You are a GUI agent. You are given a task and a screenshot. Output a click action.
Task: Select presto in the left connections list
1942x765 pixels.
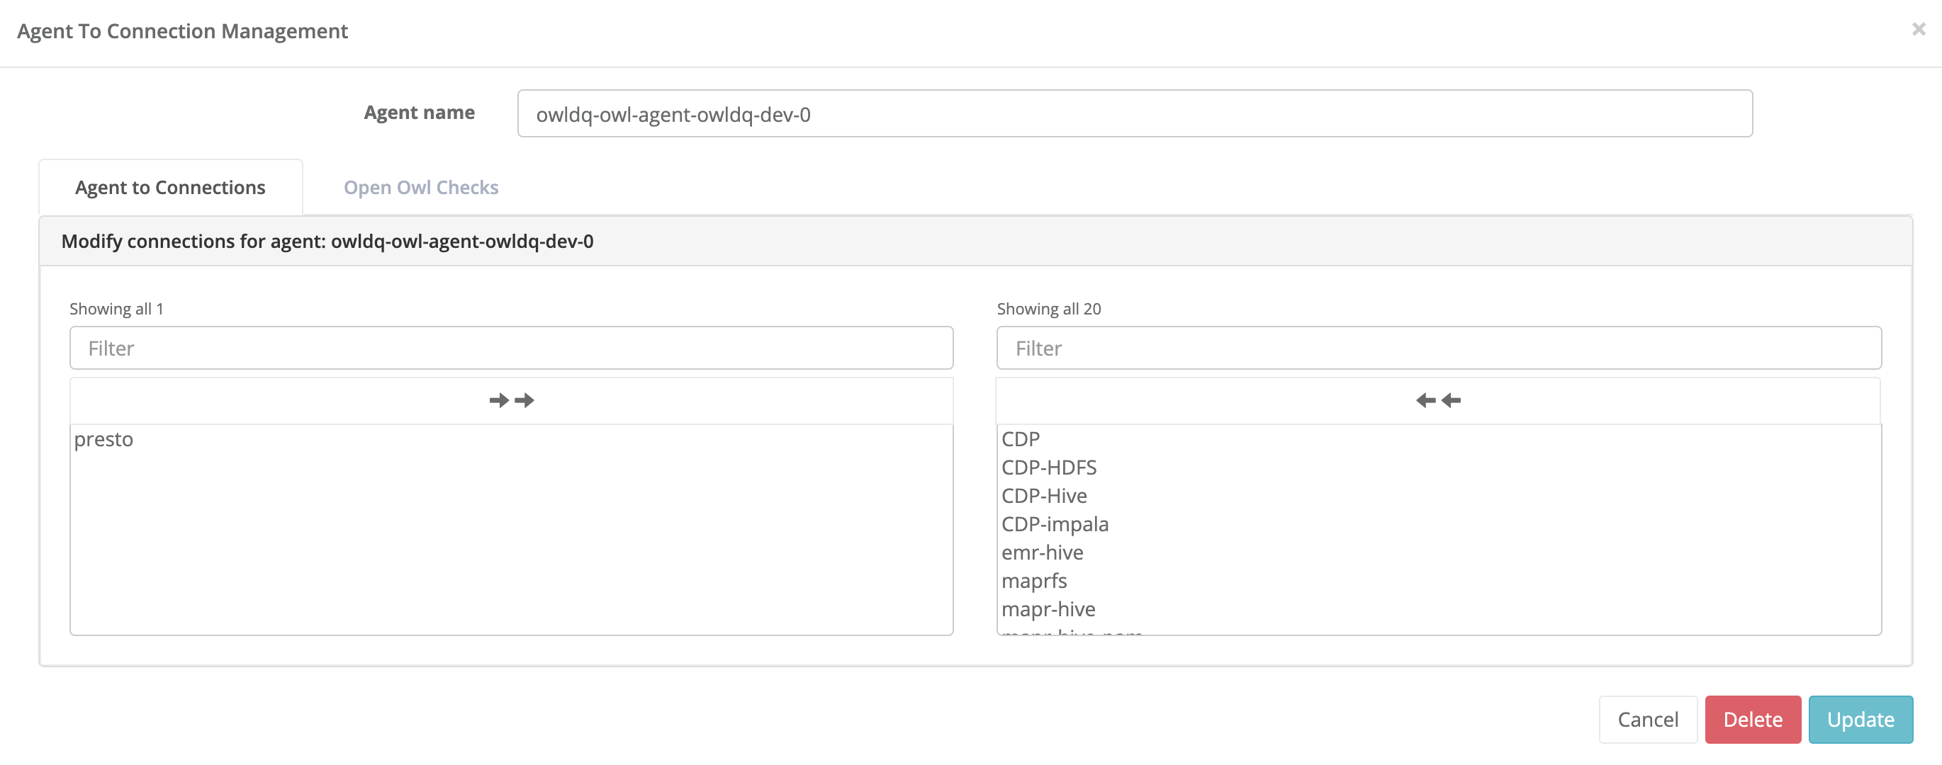(104, 438)
